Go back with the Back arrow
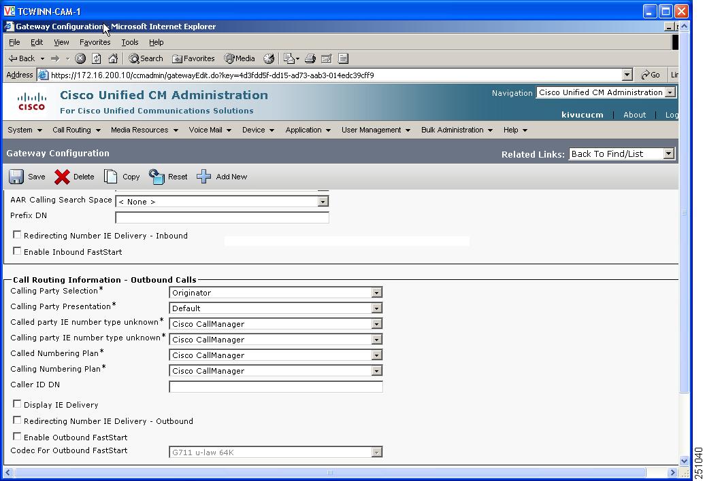 click(x=22, y=58)
